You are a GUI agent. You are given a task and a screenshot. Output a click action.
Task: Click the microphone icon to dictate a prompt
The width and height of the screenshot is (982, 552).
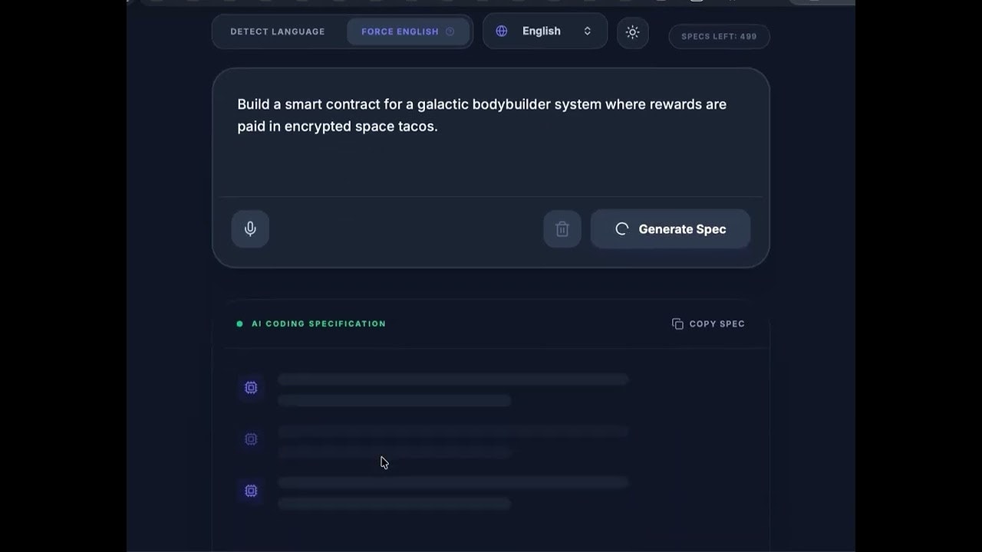250,228
